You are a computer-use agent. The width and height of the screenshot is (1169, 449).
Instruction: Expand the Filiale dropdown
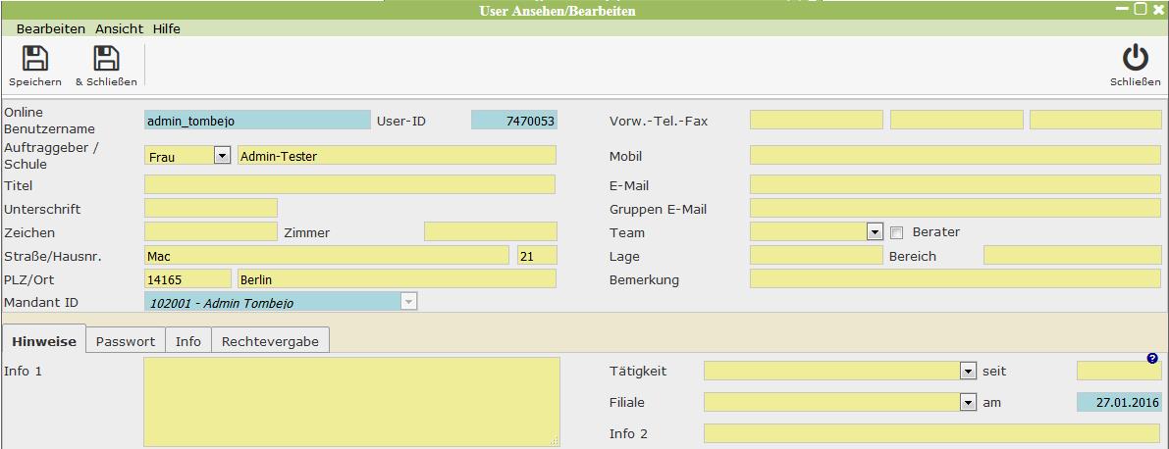(968, 403)
